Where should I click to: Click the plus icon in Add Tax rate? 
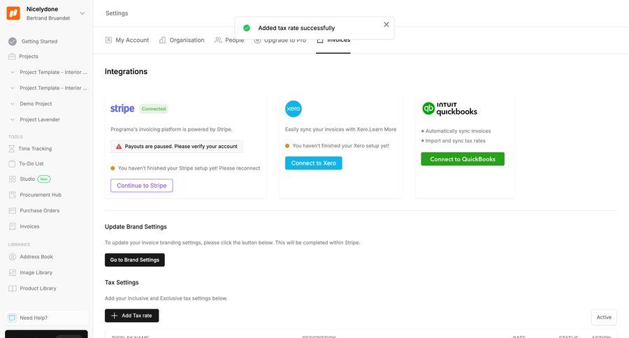(115, 316)
